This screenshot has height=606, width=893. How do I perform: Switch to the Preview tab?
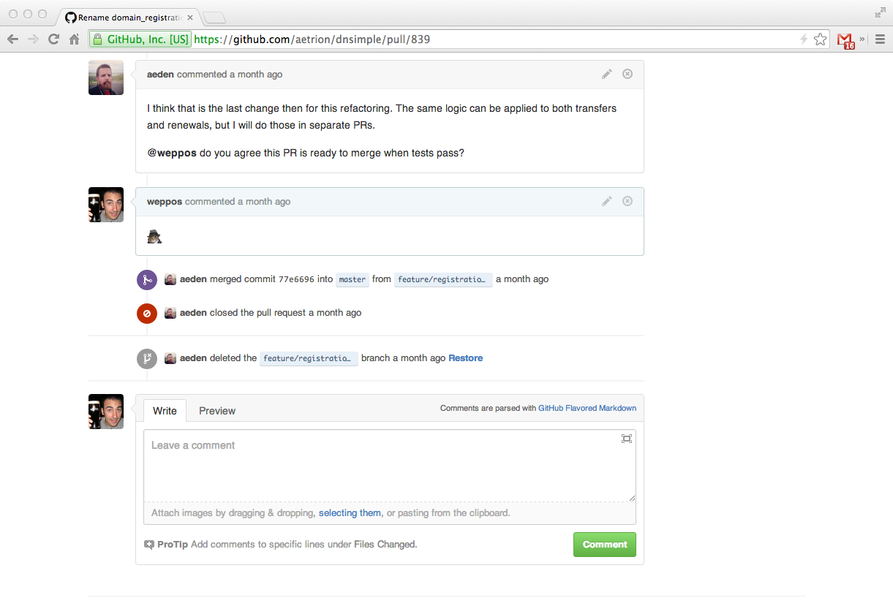(x=217, y=411)
